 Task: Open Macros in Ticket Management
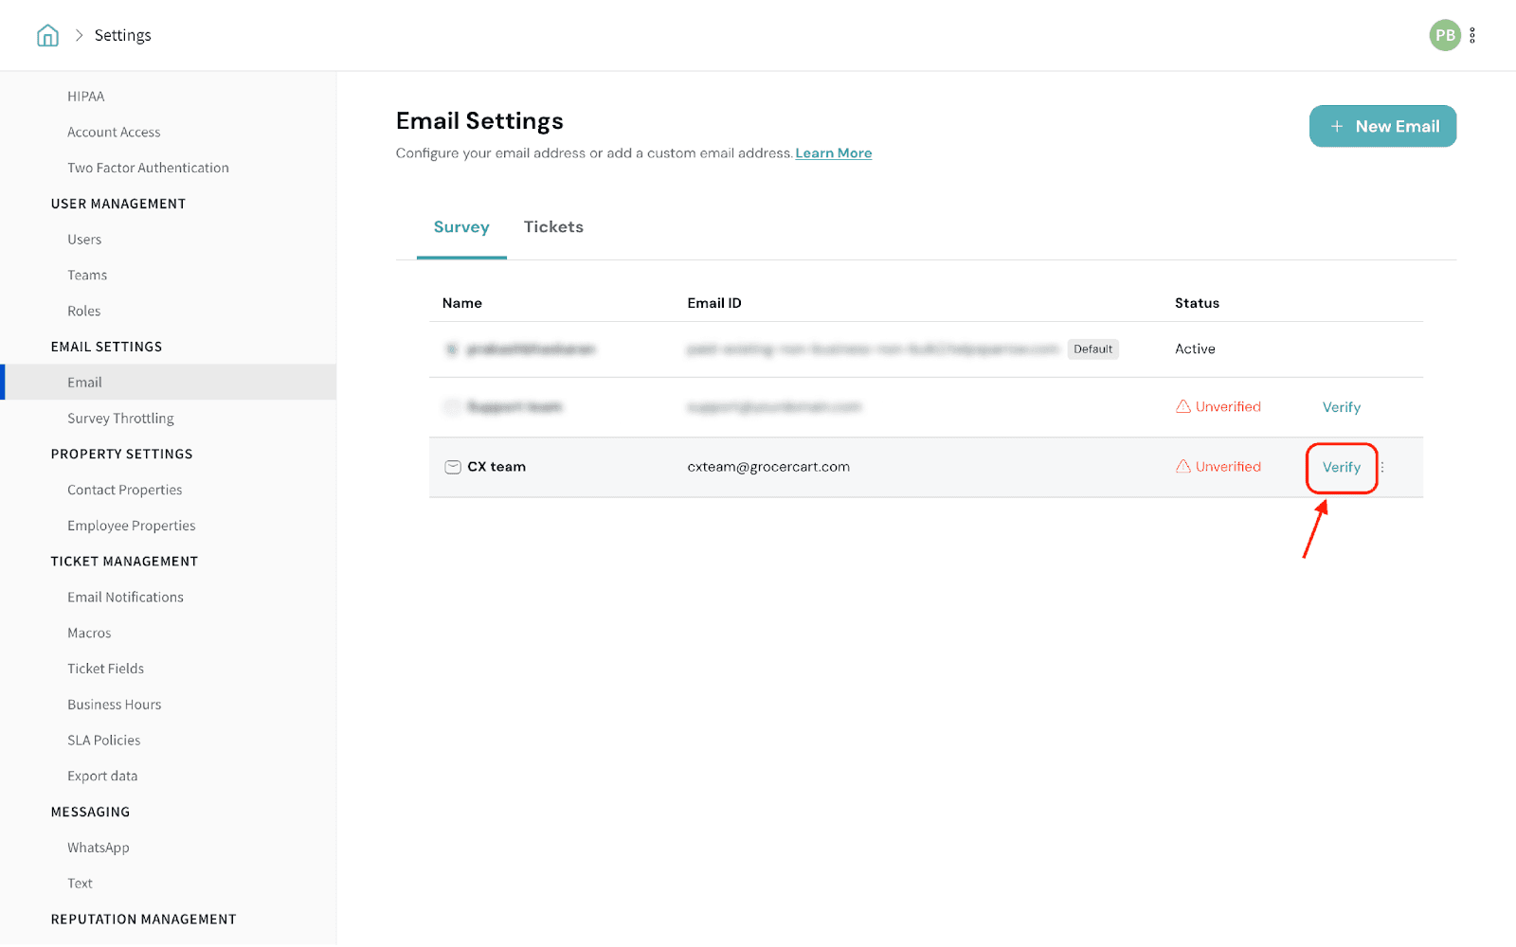pyautogui.click(x=89, y=634)
